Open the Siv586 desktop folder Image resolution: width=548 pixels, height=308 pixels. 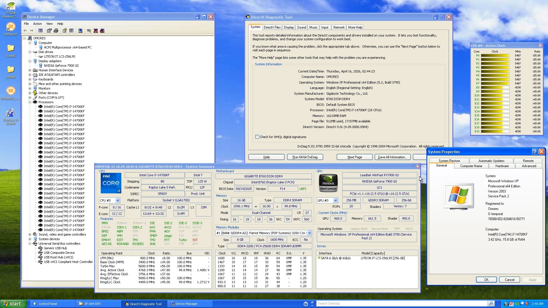point(11,72)
